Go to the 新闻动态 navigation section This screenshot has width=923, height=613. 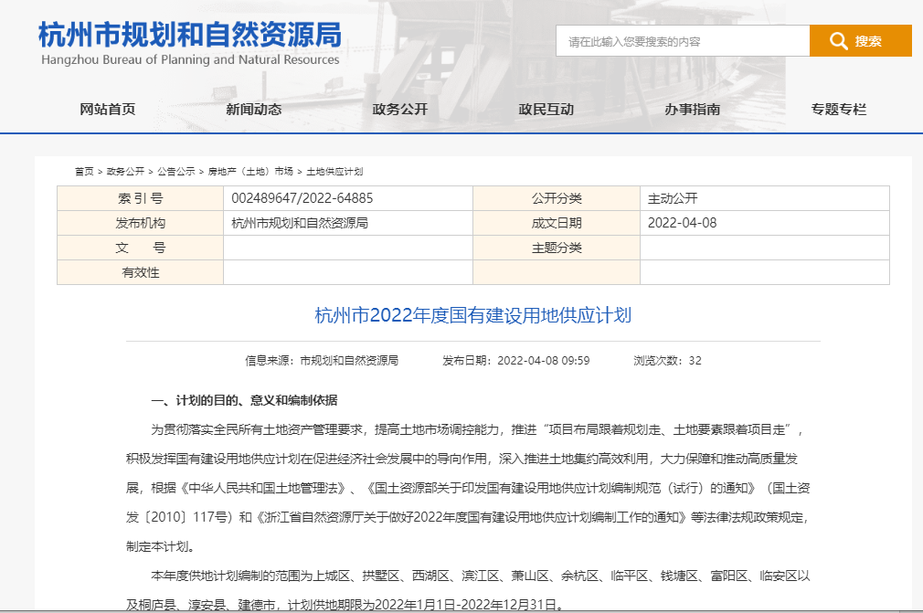coord(254,110)
